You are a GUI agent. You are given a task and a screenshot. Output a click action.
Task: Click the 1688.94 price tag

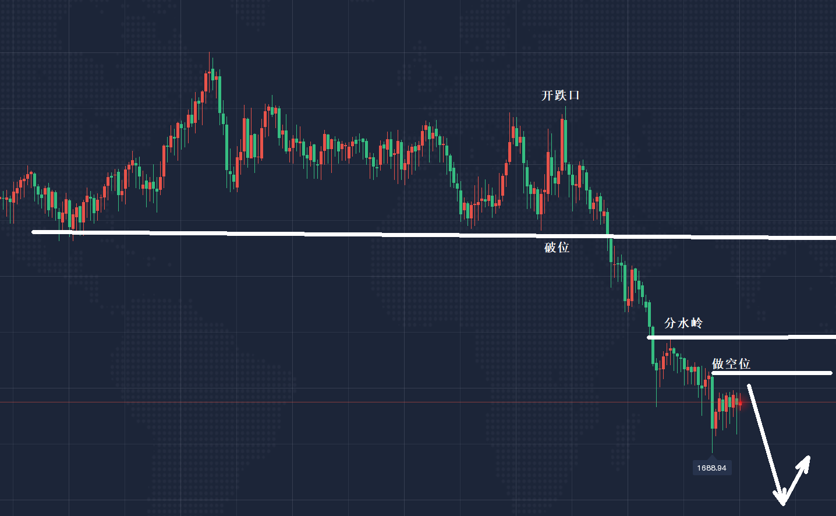(711, 468)
